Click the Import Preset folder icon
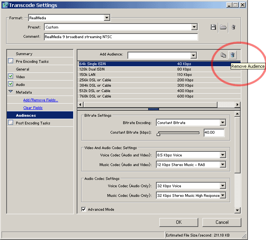Viewport: 266px width, 240px height. (223, 27)
